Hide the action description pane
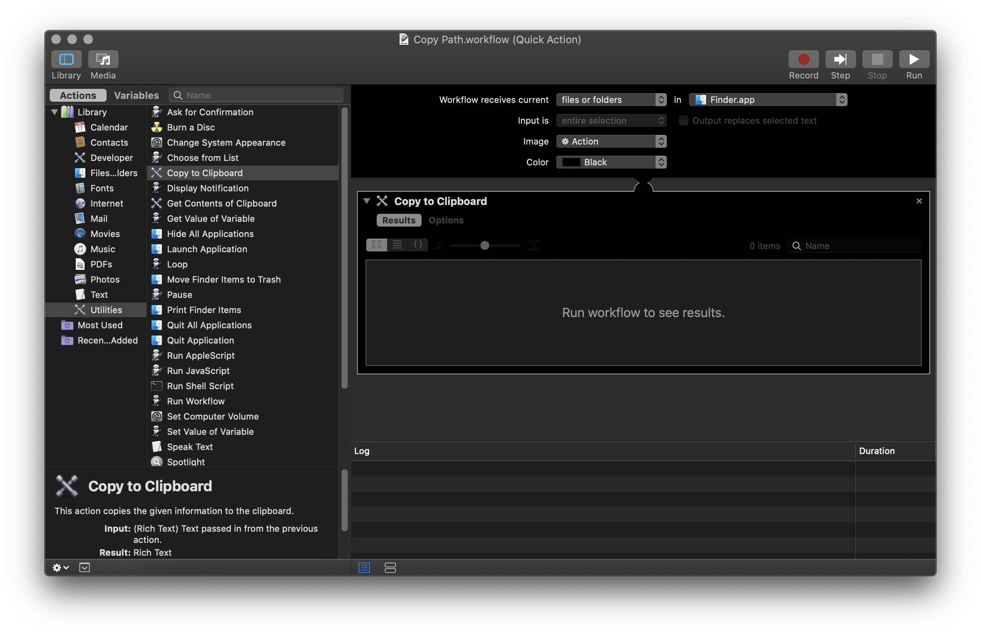 [x=85, y=568]
